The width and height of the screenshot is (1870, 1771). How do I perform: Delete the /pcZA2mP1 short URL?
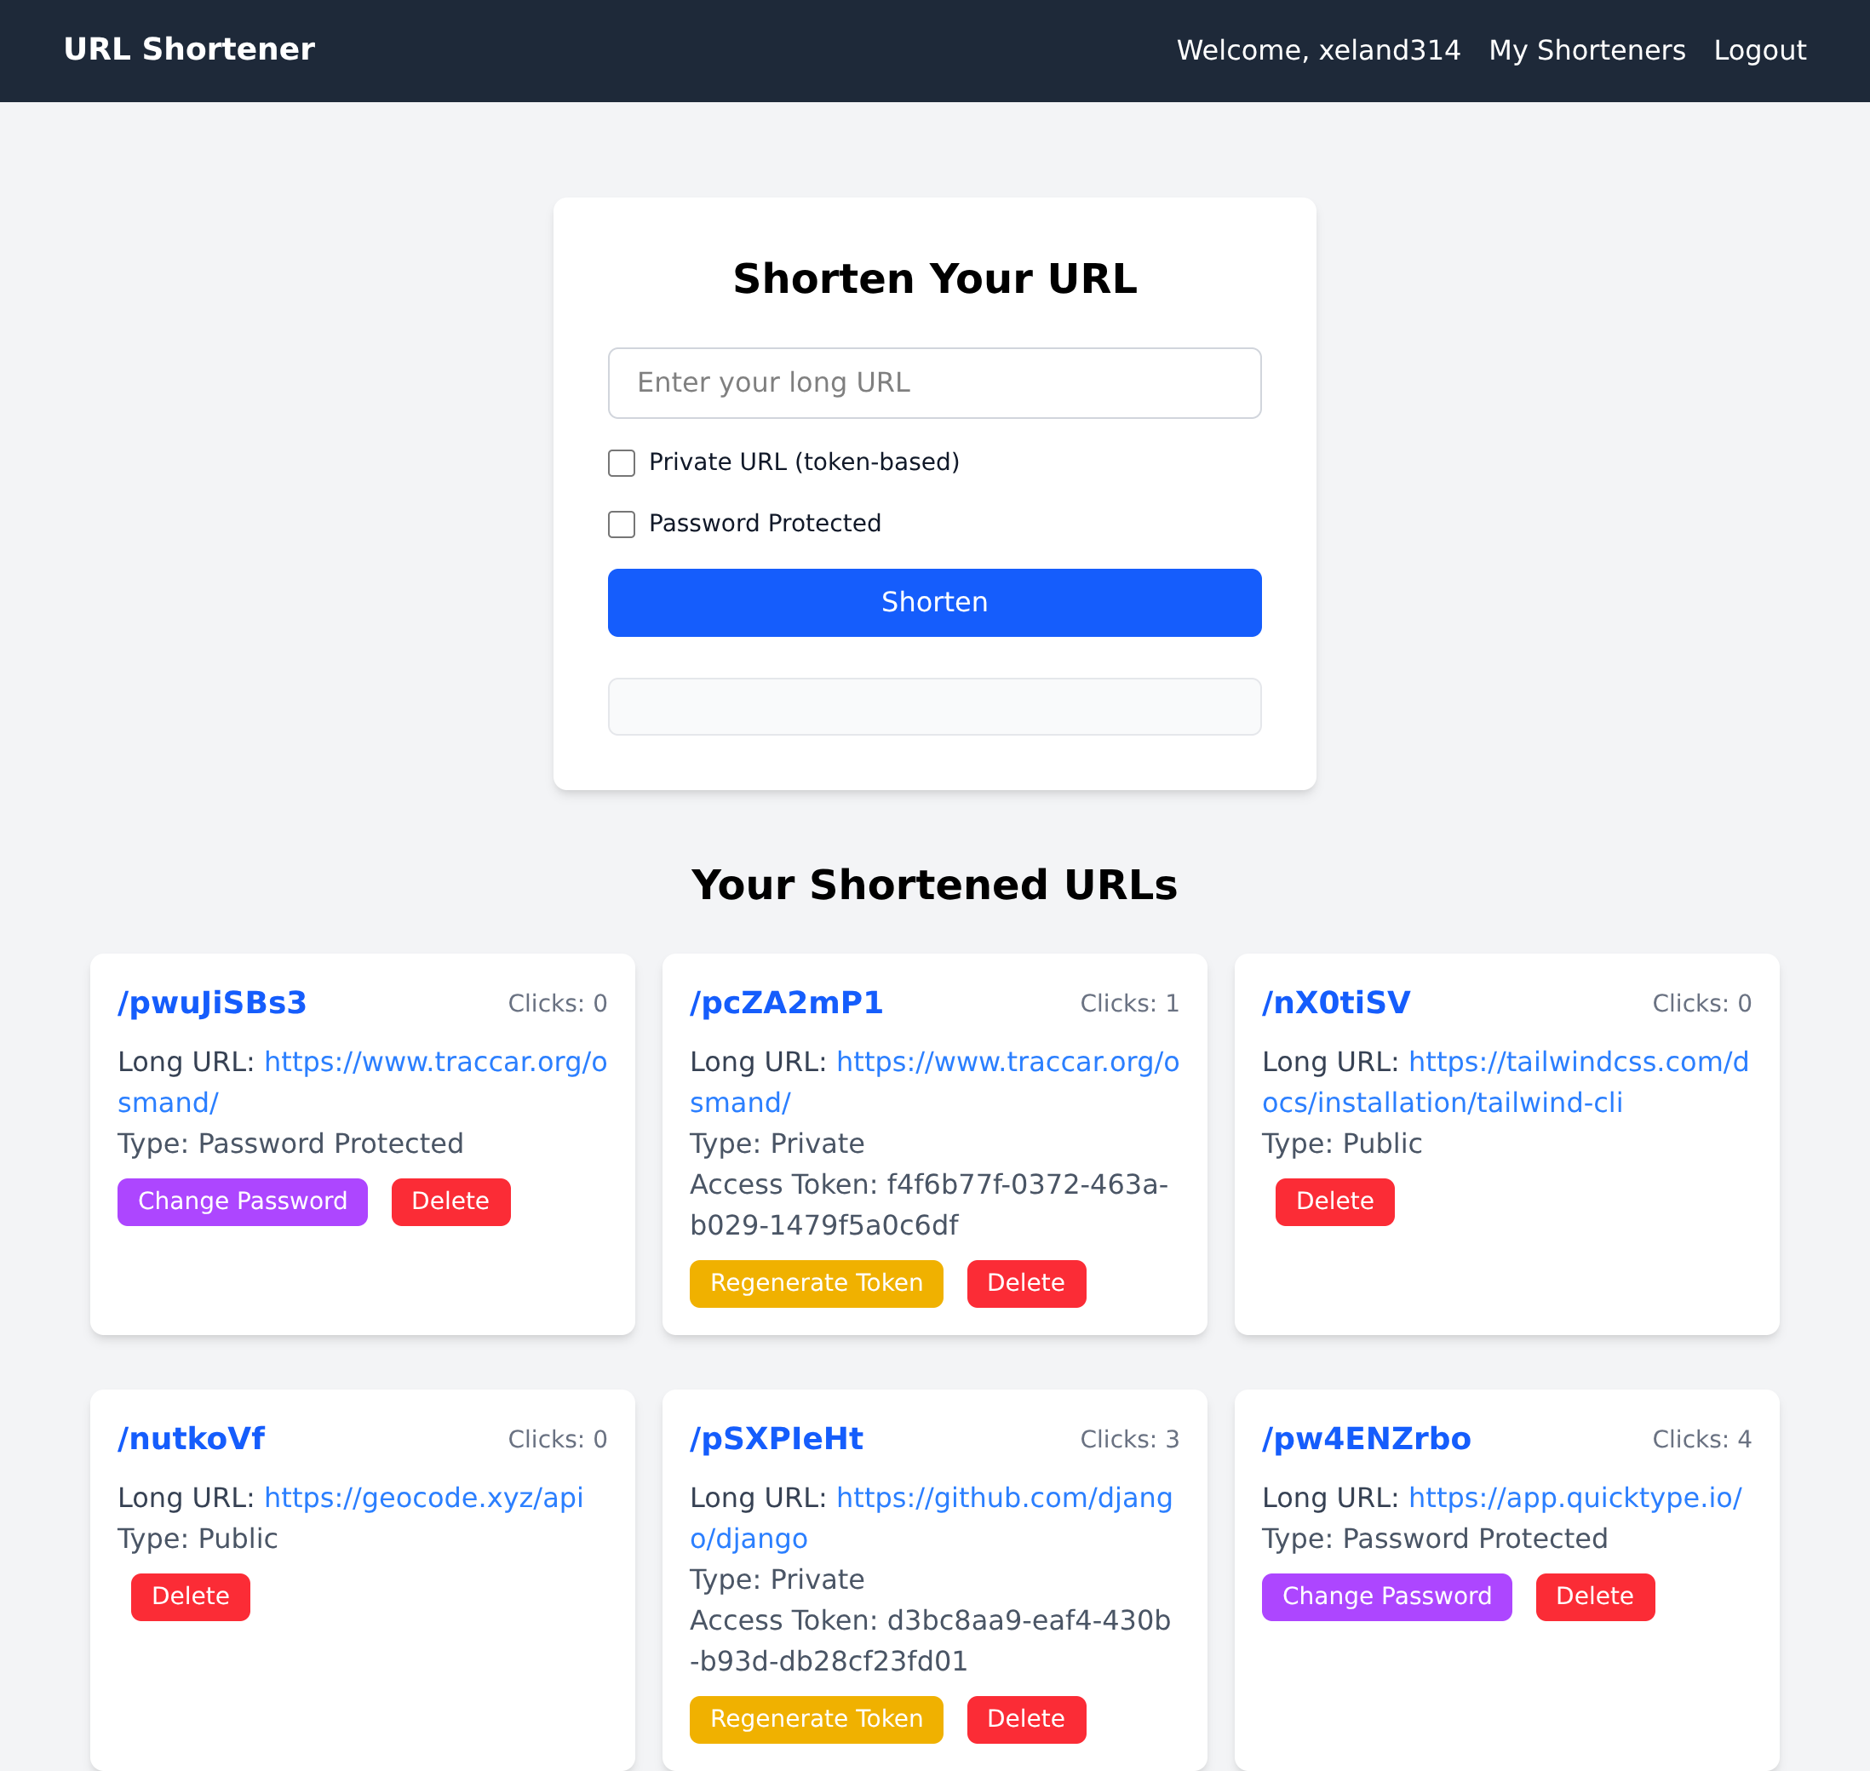[x=1027, y=1284]
